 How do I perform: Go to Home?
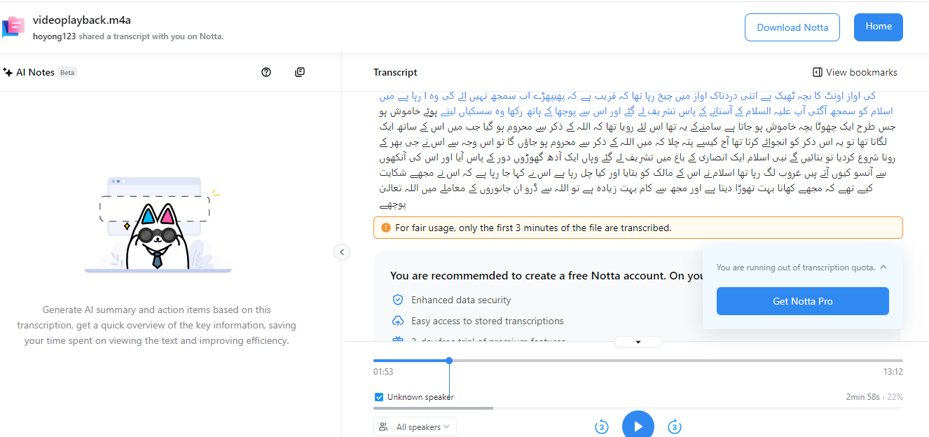coord(878,27)
